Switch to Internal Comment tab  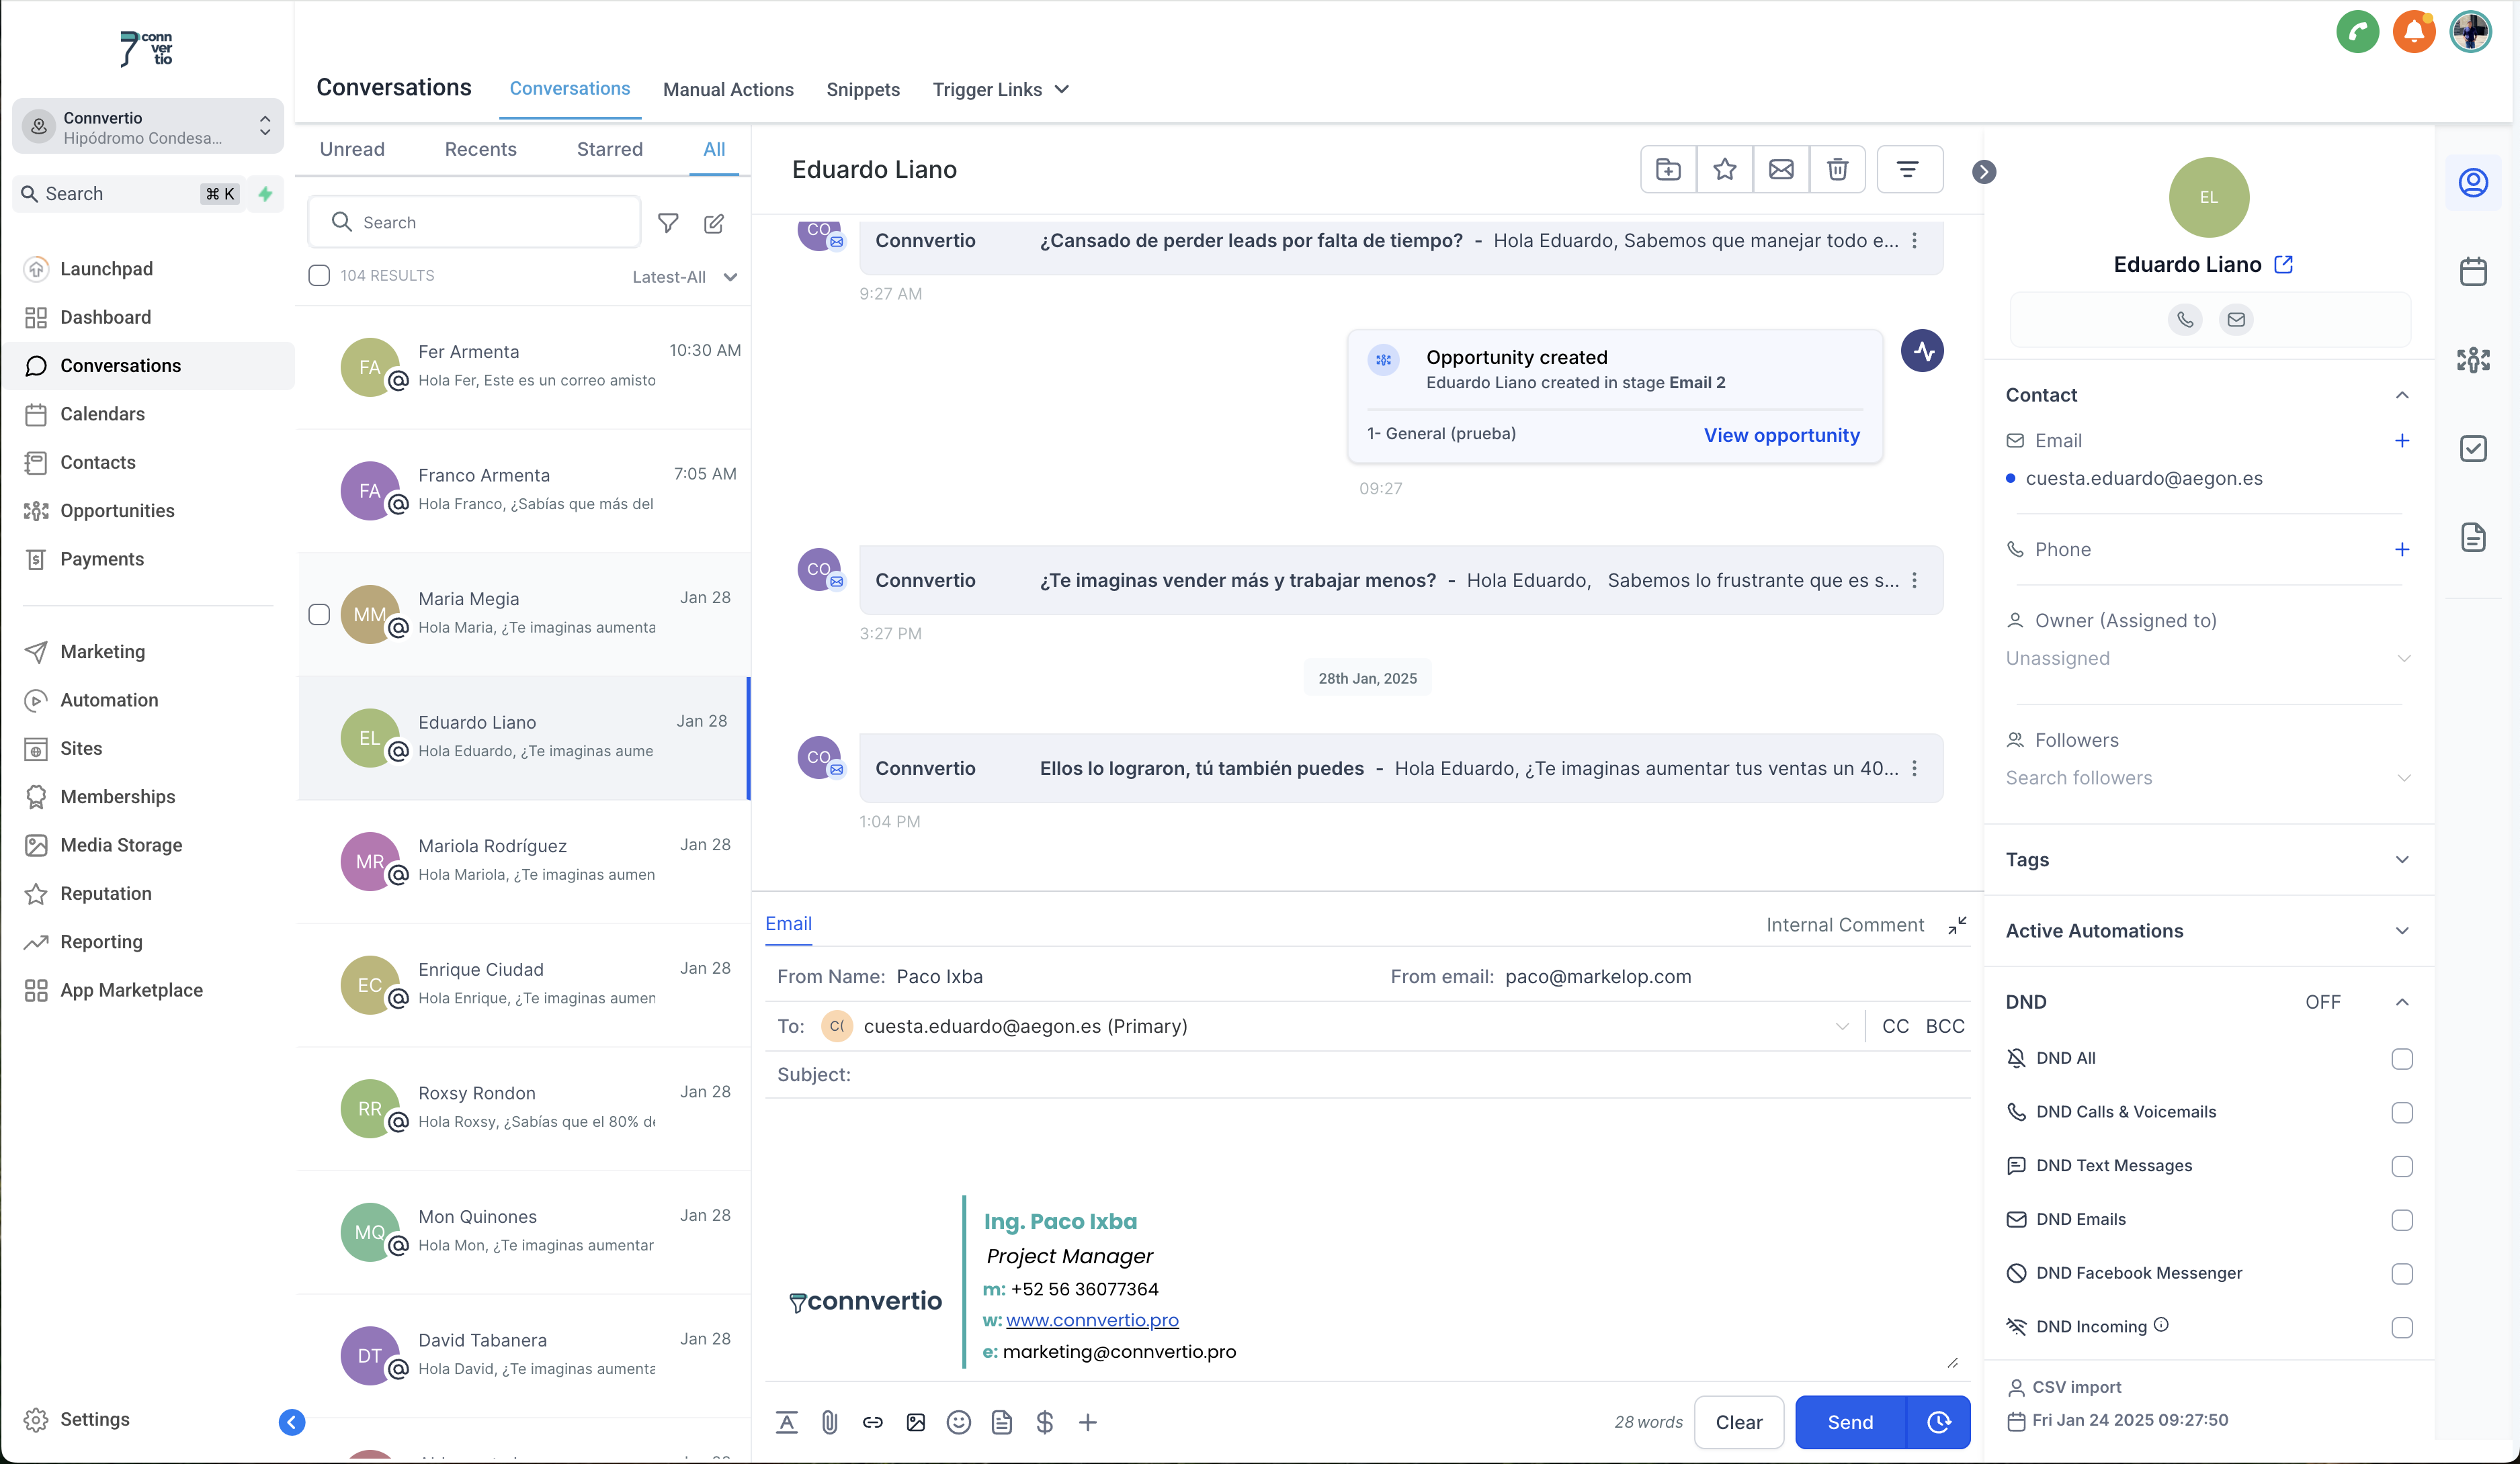[1845, 925]
